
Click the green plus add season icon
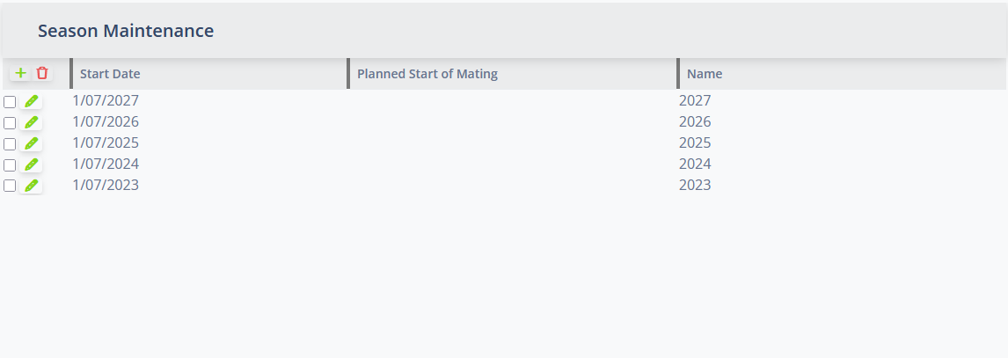(x=21, y=73)
